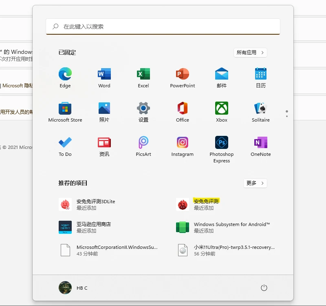This screenshot has height=306, width=326.
Task: Open 小米11Ultra(Pro)-twrp3.5.1-recovery file
Action: click(x=226, y=250)
